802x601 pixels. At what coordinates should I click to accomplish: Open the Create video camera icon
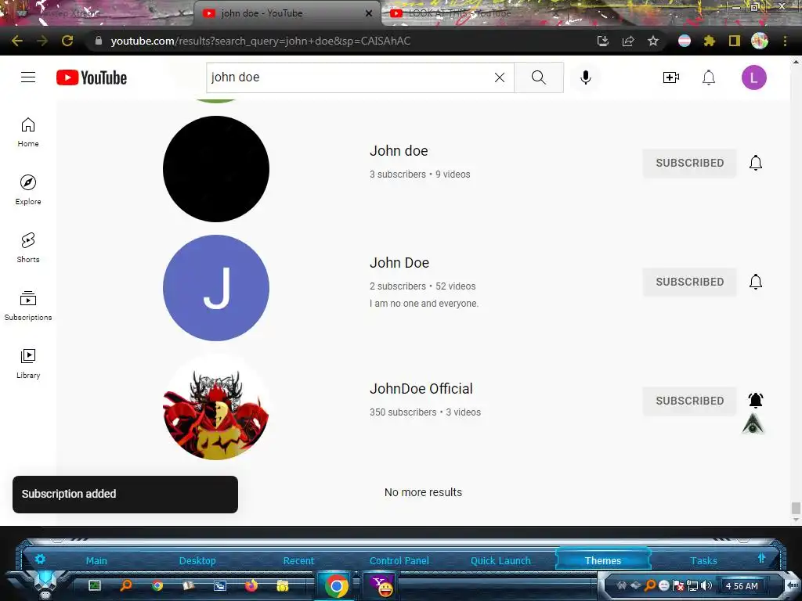click(670, 77)
